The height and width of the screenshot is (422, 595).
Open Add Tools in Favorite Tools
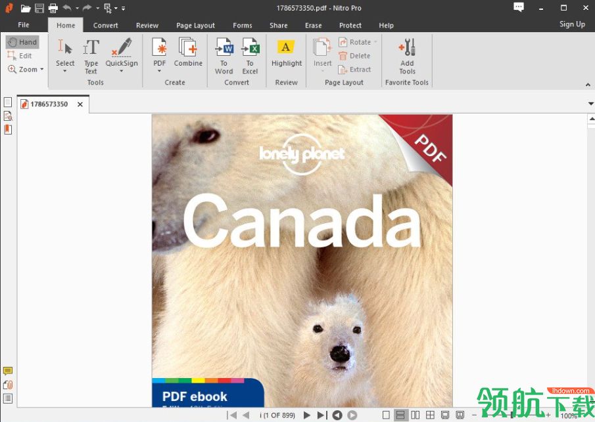(407, 56)
